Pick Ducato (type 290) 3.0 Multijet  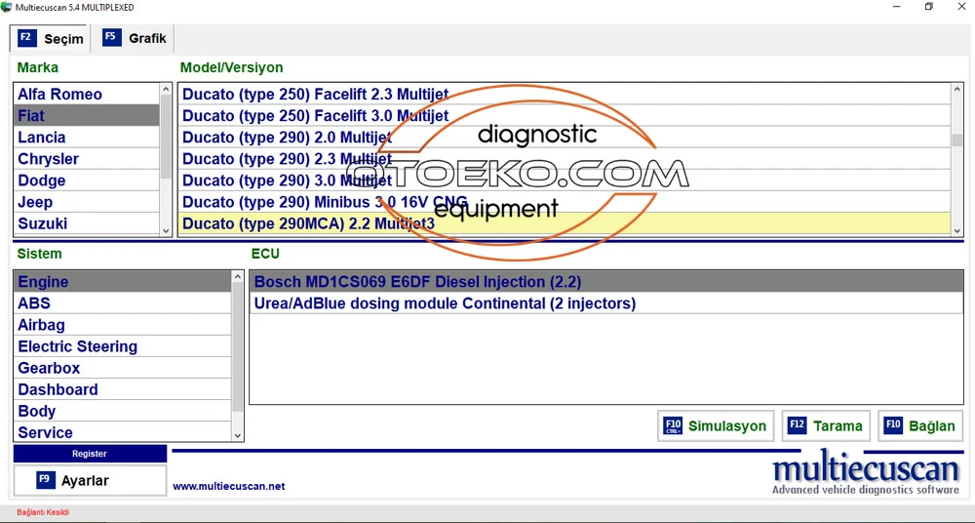click(x=565, y=181)
